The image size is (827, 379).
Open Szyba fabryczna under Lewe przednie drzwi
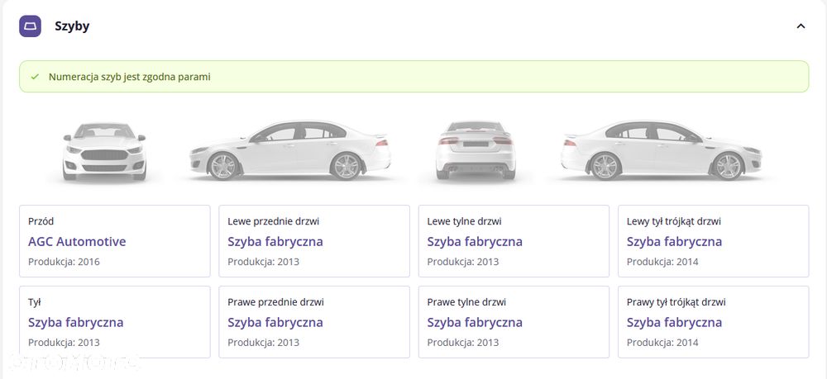(275, 242)
